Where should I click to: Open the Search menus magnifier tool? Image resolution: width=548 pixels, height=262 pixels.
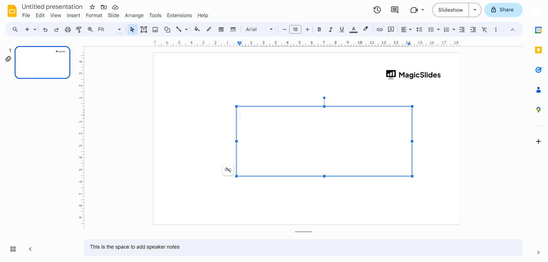click(x=15, y=29)
